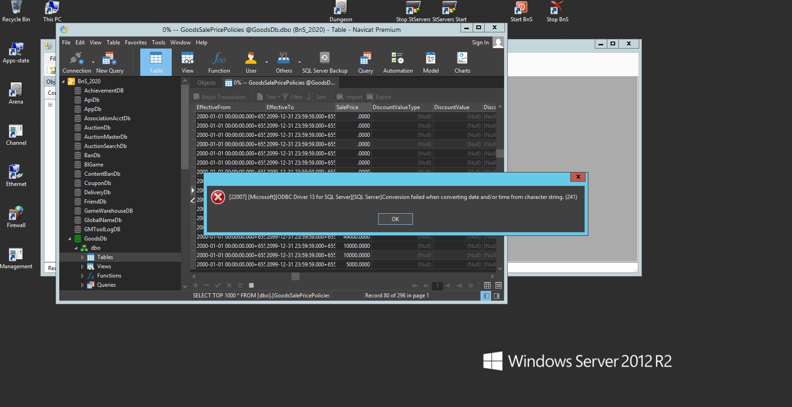Select the AuctionDb database in tree
This screenshot has height=407, width=792.
point(97,128)
